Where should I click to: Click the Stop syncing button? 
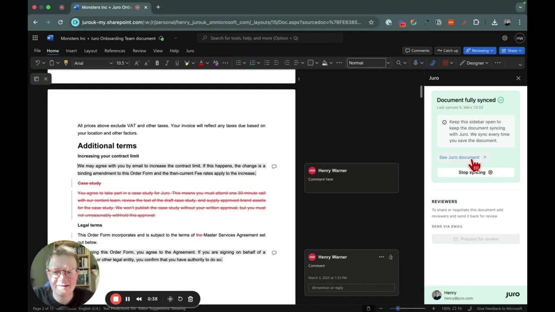475,172
